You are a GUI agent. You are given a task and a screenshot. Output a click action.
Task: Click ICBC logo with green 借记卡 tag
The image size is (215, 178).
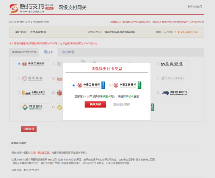point(127,85)
